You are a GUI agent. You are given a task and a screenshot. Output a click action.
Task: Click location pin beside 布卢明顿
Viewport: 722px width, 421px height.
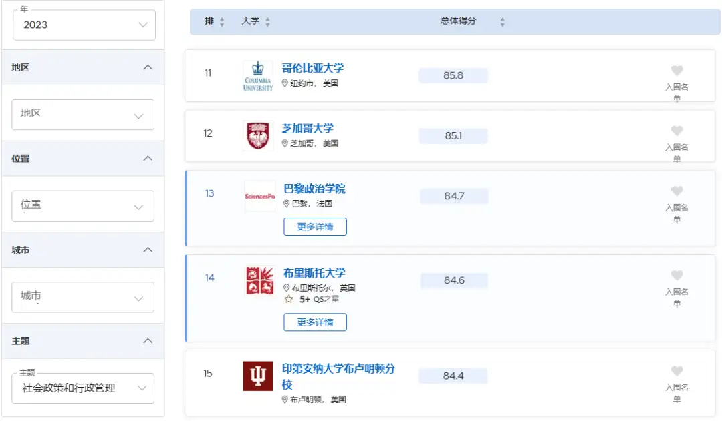(285, 400)
